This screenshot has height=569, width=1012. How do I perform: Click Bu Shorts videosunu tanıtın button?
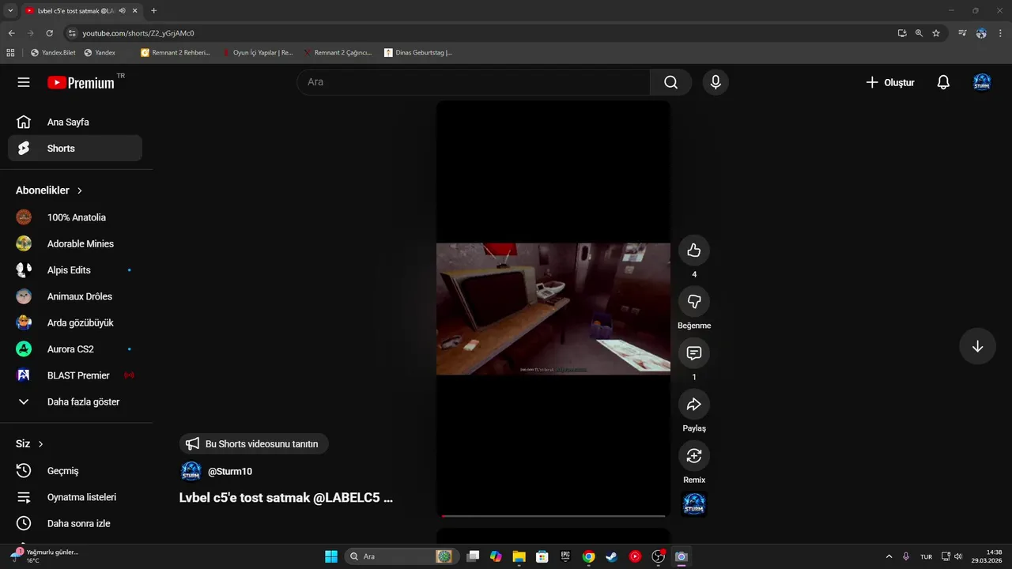[254, 444]
